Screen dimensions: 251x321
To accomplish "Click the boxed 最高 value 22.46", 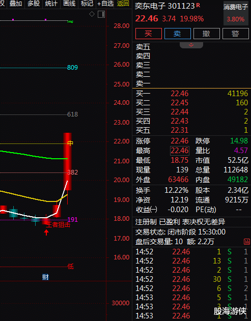I will [x=180, y=151].
